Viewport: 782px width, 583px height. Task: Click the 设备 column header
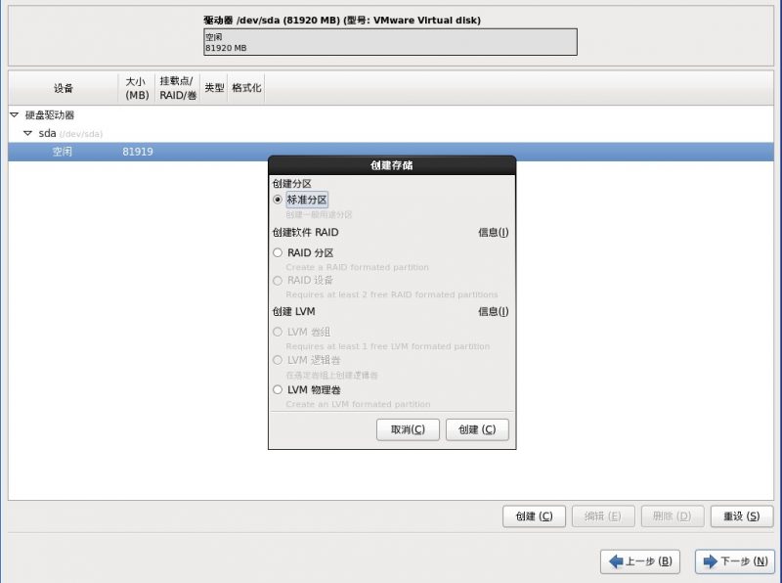pos(64,88)
